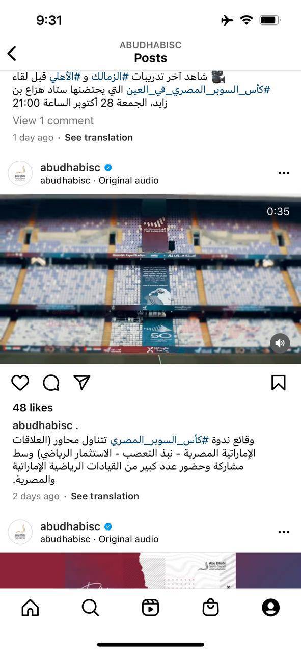Open the Profile icon in the bottom bar
The width and height of the screenshot is (301, 653).
point(271,608)
